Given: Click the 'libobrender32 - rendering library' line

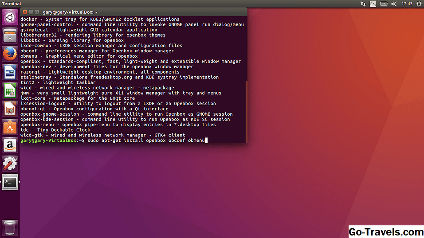Looking at the screenshot, I should coord(93,35).
